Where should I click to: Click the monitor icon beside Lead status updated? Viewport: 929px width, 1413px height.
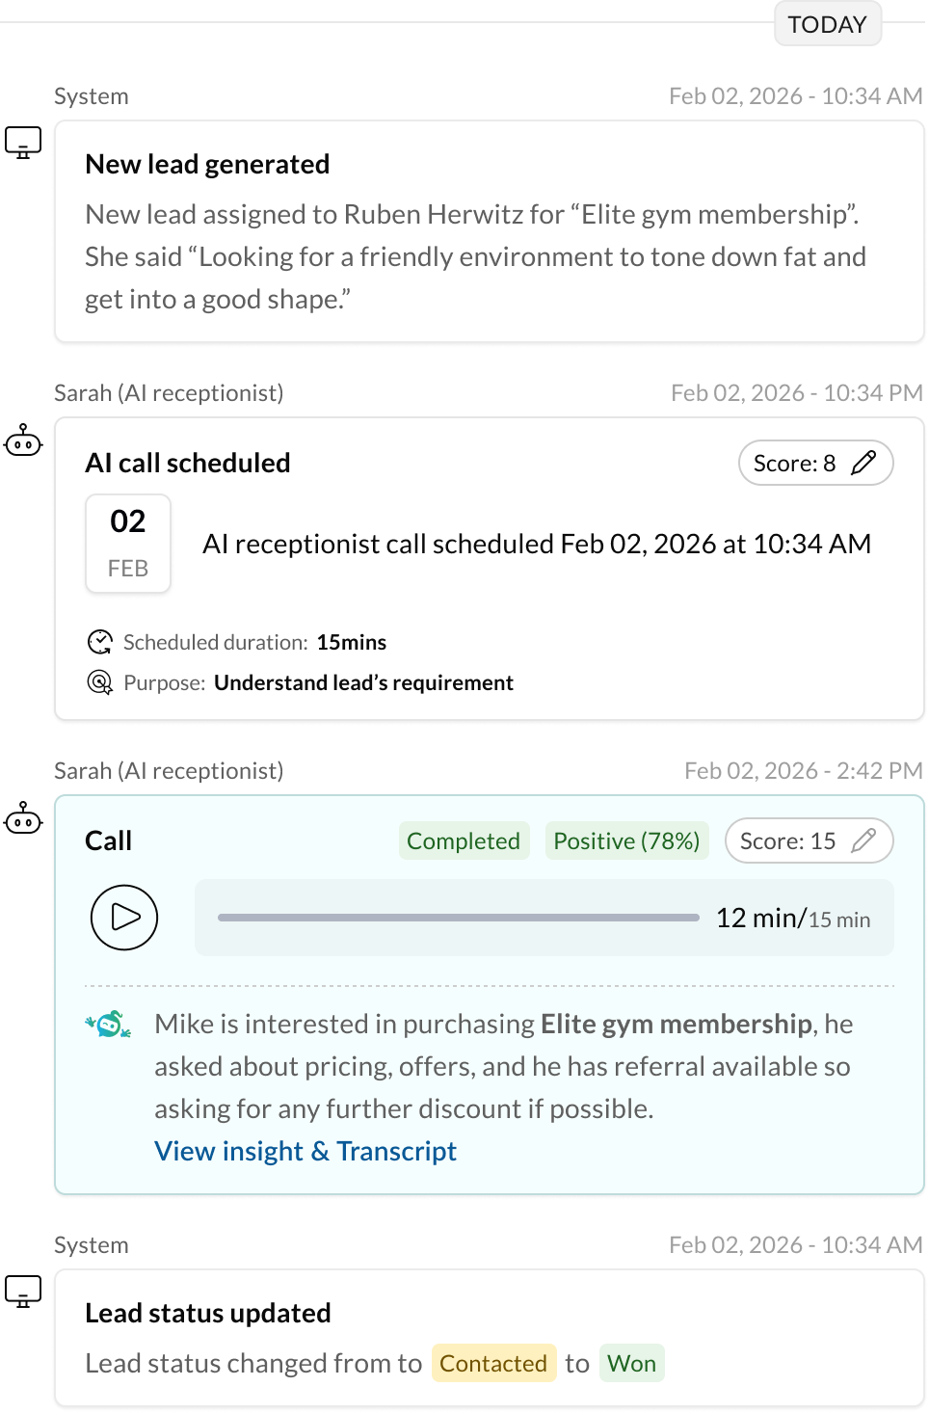[23, 1292]
